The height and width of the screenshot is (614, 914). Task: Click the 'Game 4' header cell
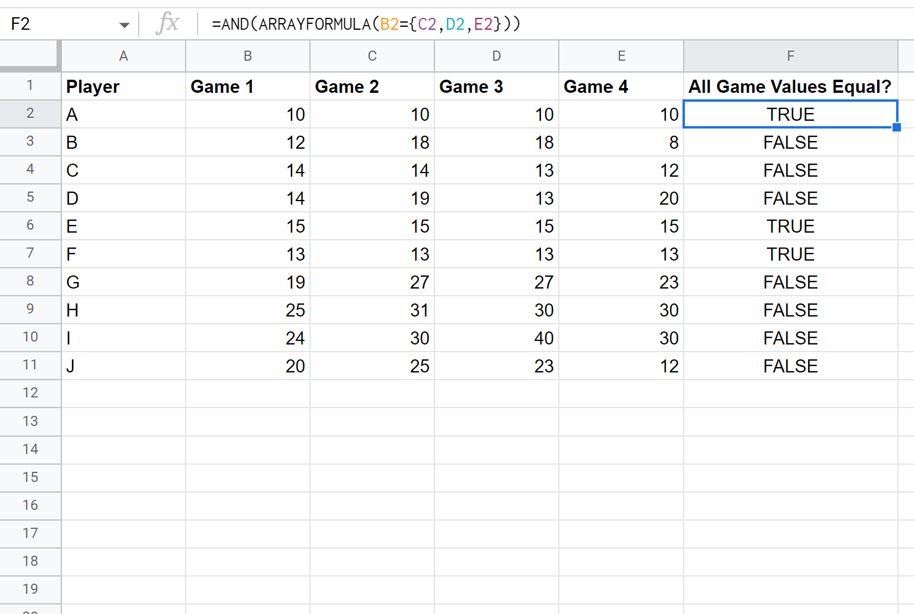pos(621,86)
